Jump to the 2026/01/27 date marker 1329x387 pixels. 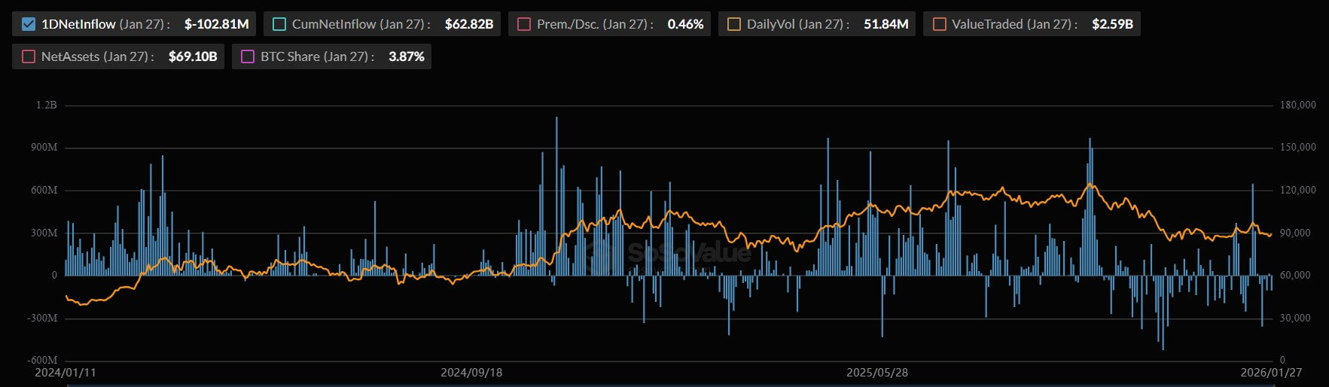click(1271, 373)
